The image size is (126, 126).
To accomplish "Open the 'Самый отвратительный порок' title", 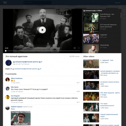I will coord(109,115).
